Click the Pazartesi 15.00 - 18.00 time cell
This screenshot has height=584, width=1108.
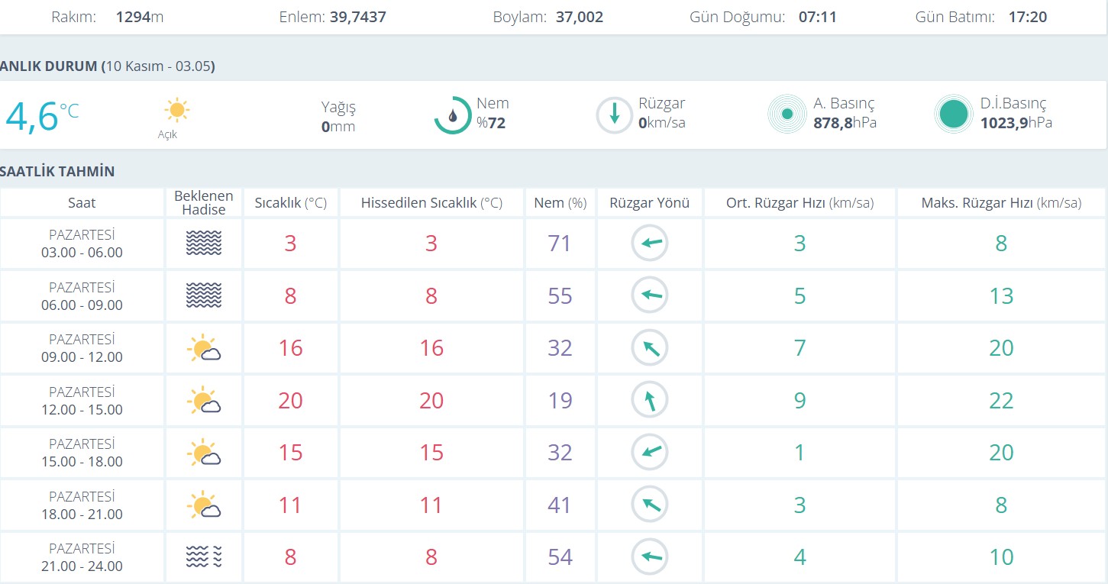click(x=82, y=453)
